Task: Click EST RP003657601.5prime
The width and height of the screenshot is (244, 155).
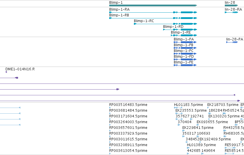Action: pyautogui.click(x=128, y=128)
